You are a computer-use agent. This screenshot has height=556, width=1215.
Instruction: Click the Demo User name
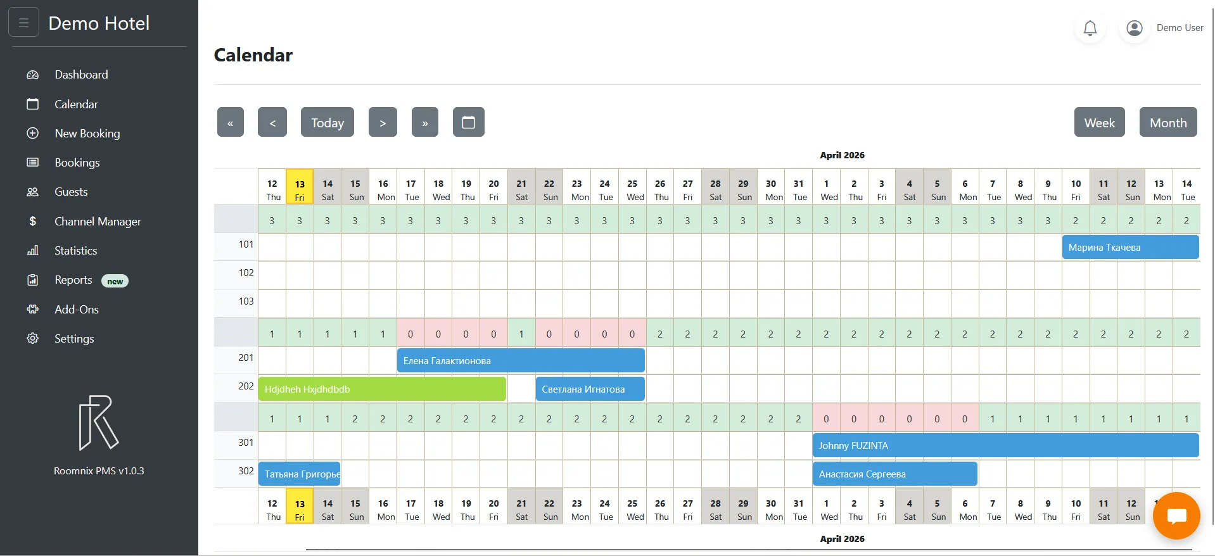point(1180,28)
